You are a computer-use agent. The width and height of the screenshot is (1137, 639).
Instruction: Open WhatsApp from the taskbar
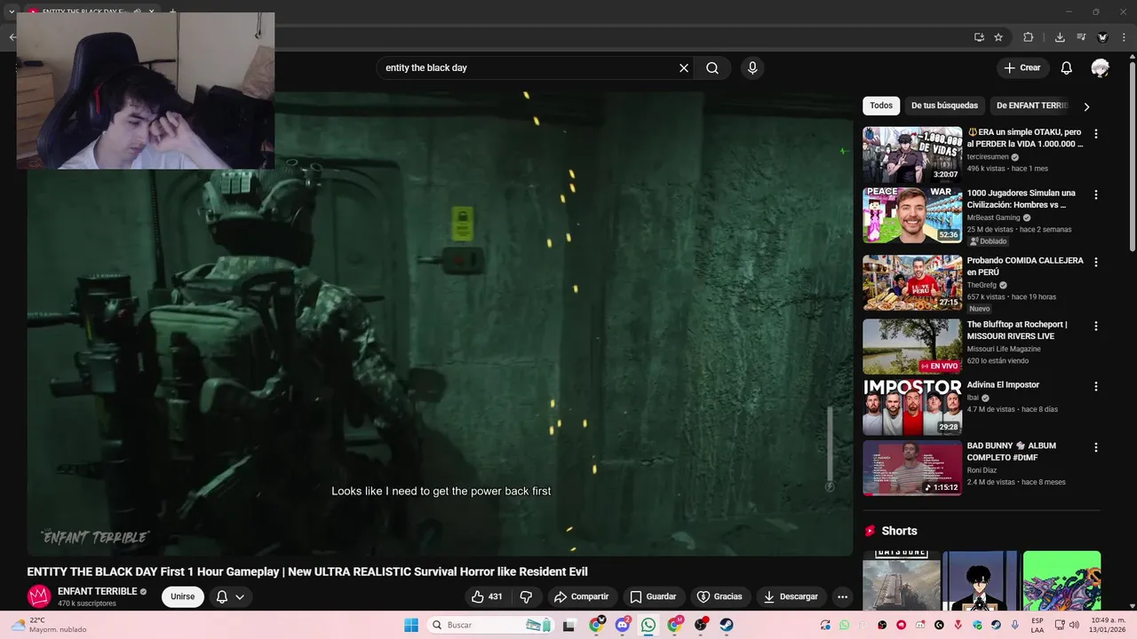648,625
